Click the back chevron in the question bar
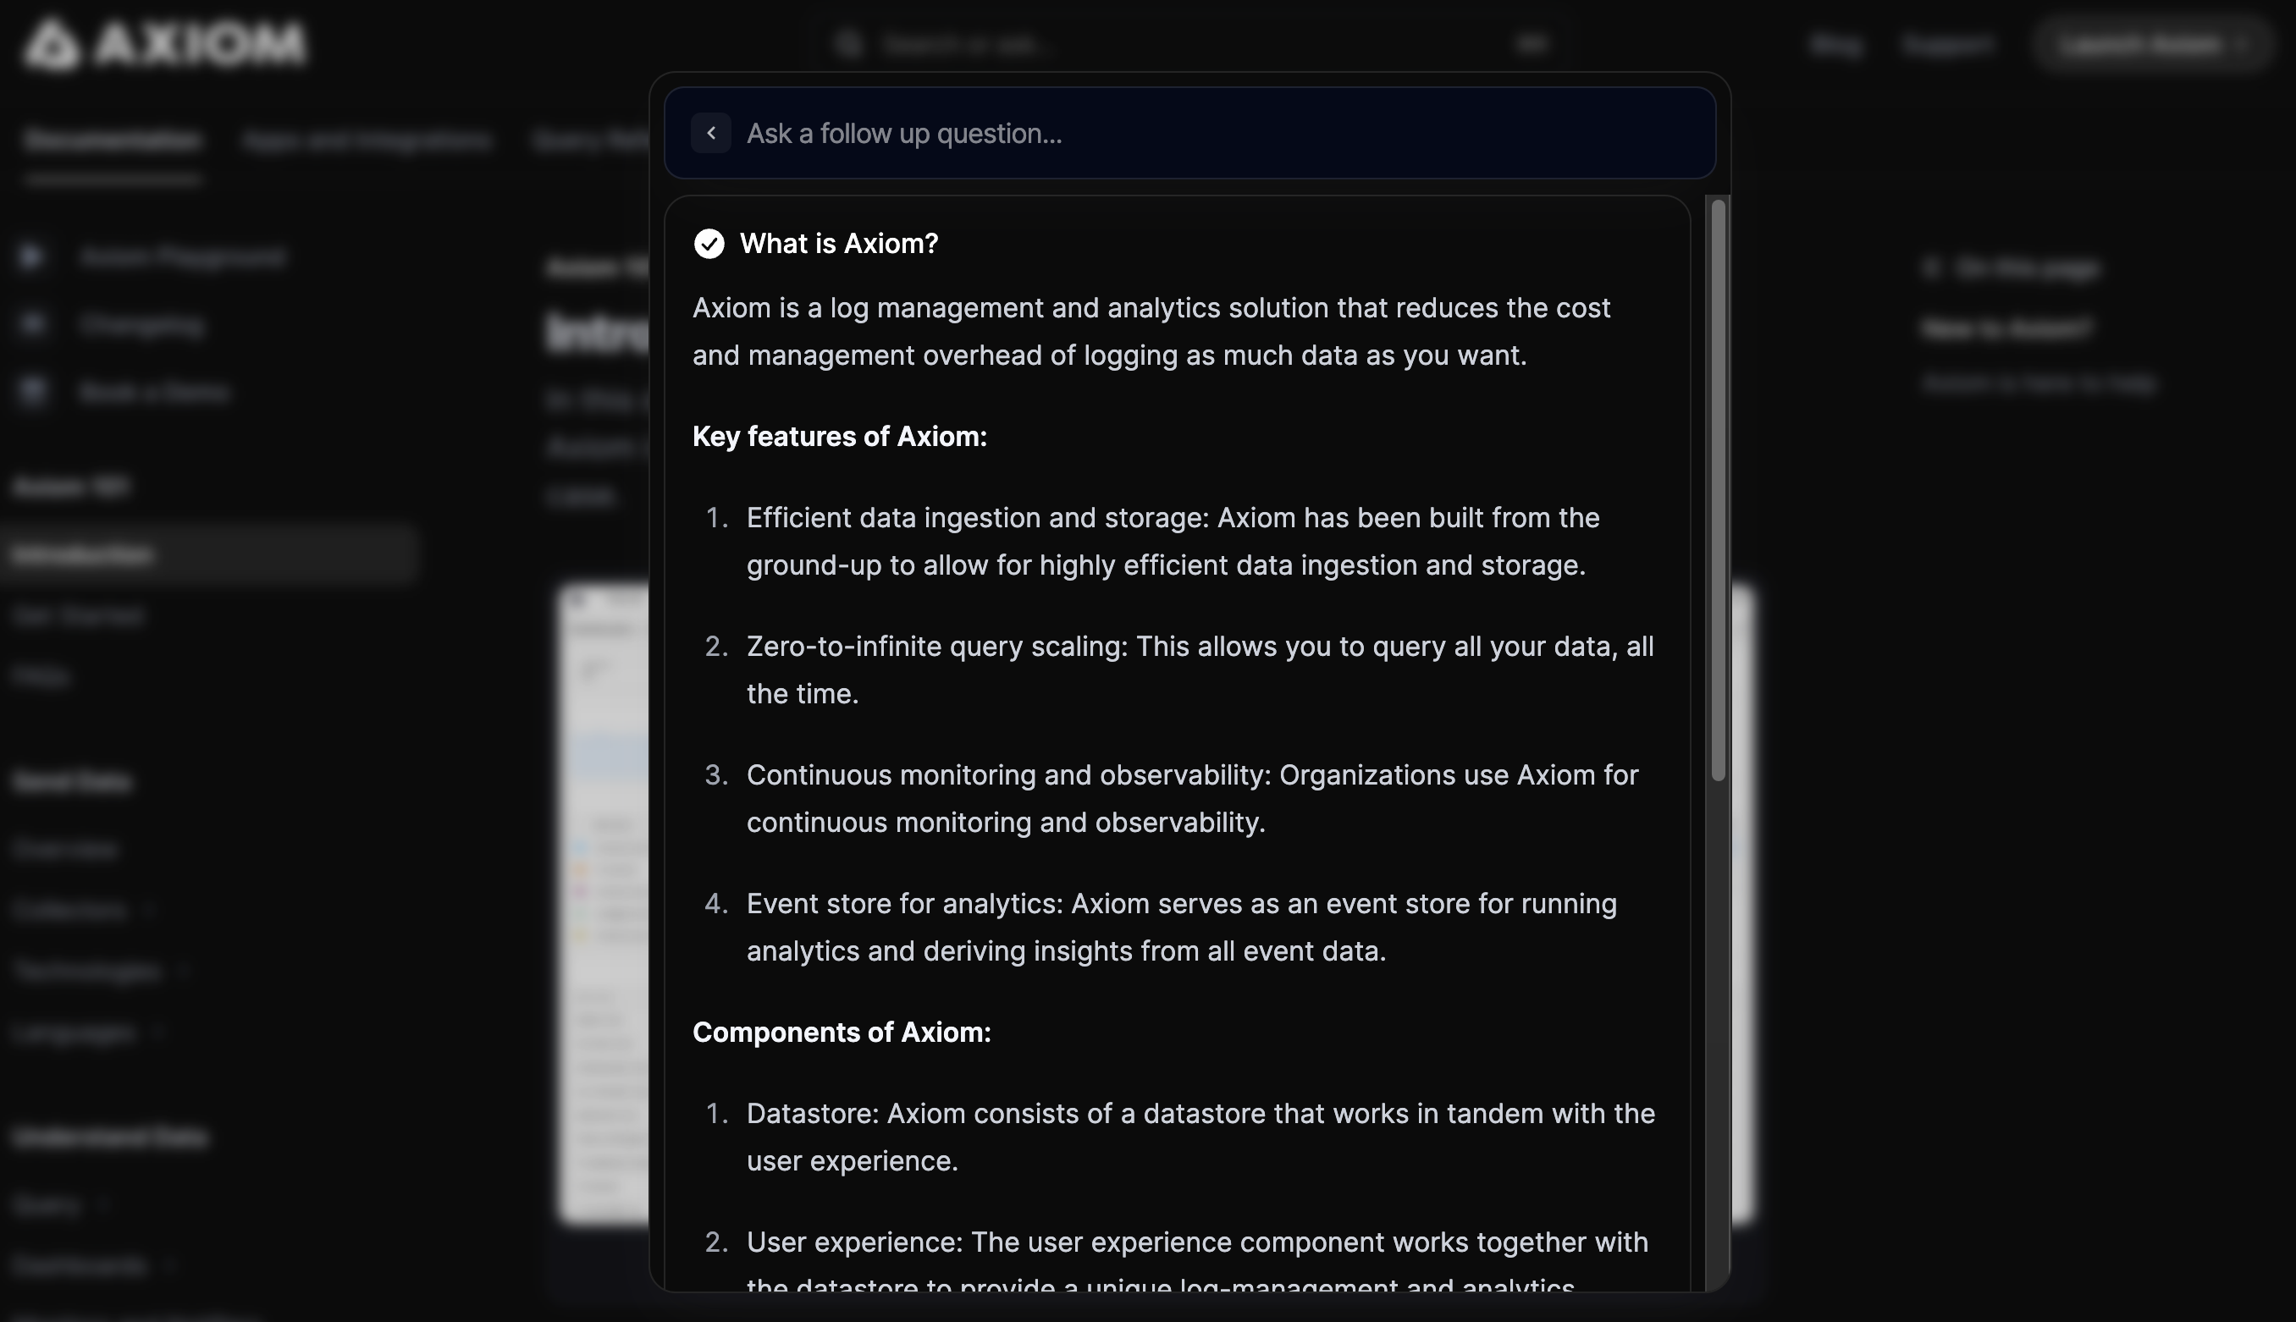The image size is (2296, 1322). 711,134
